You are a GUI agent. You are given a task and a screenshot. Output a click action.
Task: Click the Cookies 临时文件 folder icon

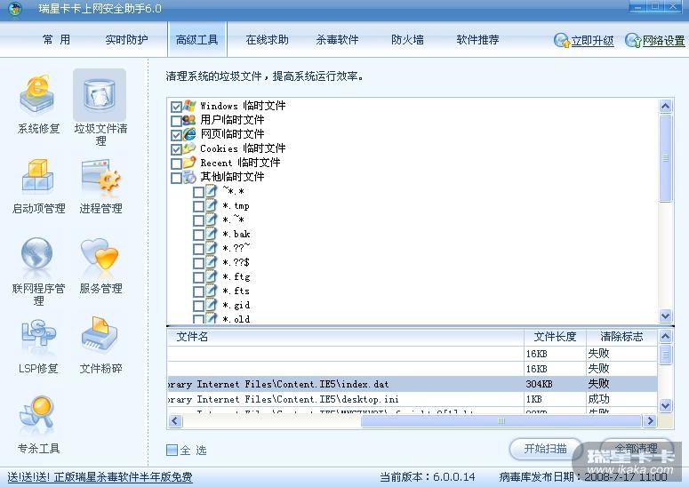click(x=189, y=148)
